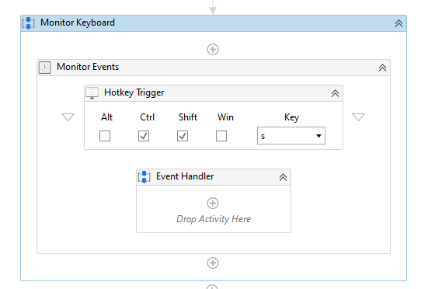421x289 pixels.
Task: Enable the Alt modifier checkbox
Action: coord(105,136)
